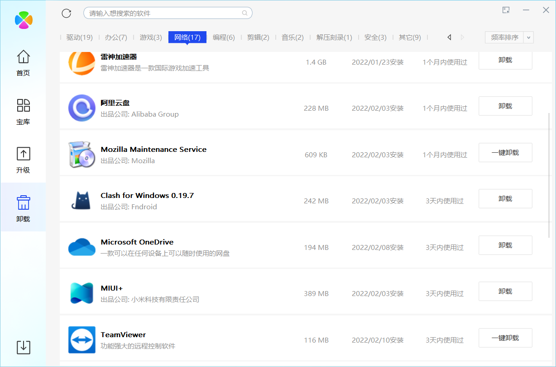This screenshot has height=367, width=556.
Task: Show next category tabs with right arrow
Action: [x=462, y=37]
